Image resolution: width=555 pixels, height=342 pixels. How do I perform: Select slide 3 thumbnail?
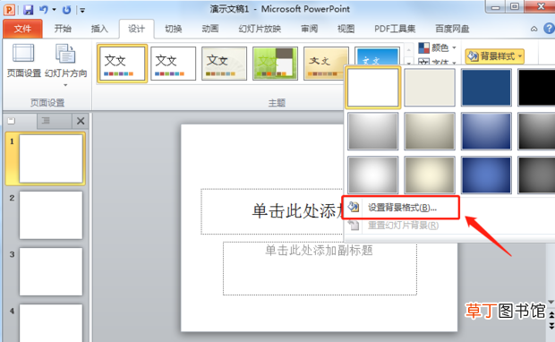point(51,271)
